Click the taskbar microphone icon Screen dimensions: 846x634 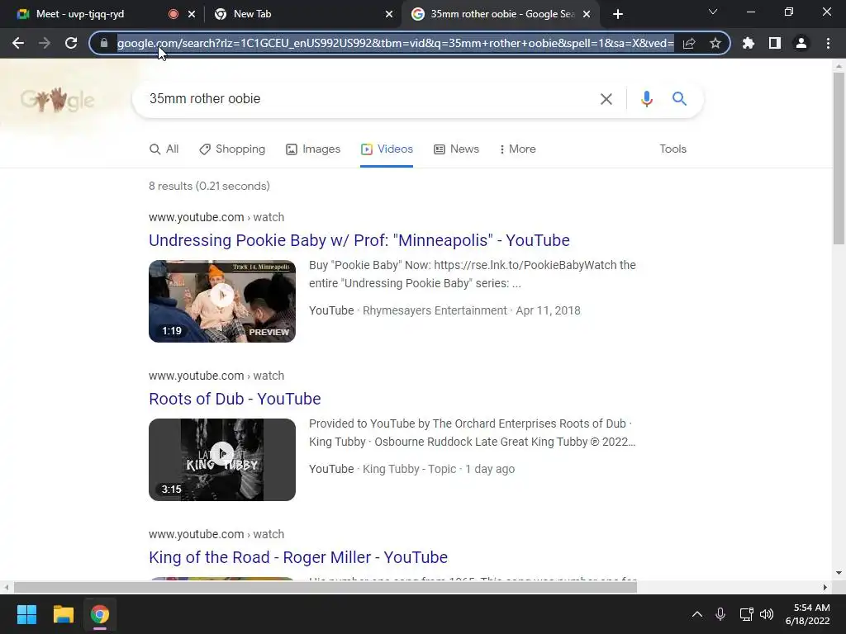pos(720,614)
